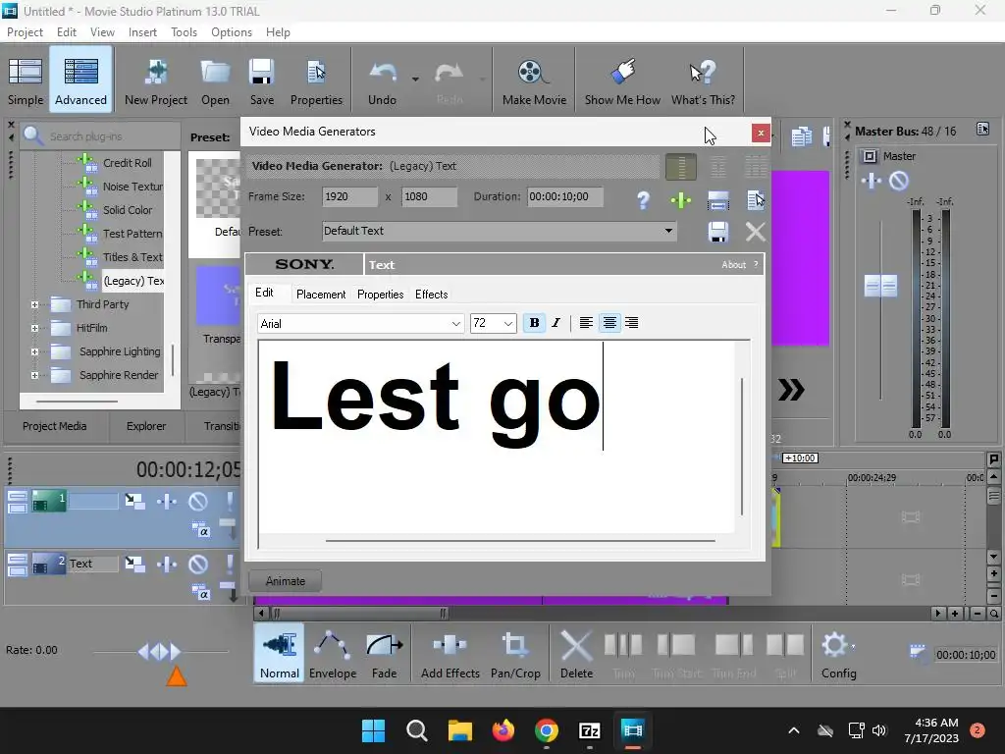Expand the Third Party folder
This screenshot has height=754, width=1005.
click(x=34, y=305)
